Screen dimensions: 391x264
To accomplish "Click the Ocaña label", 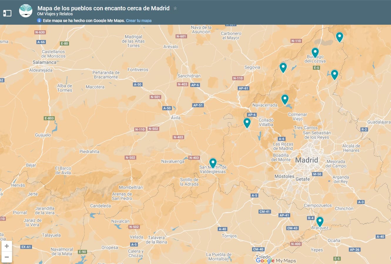I will pyautogui.click(x=334, y=240).
